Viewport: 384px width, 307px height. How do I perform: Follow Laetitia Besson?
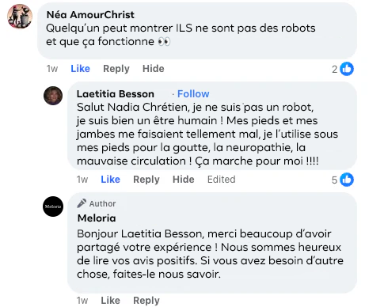(193, 94)
